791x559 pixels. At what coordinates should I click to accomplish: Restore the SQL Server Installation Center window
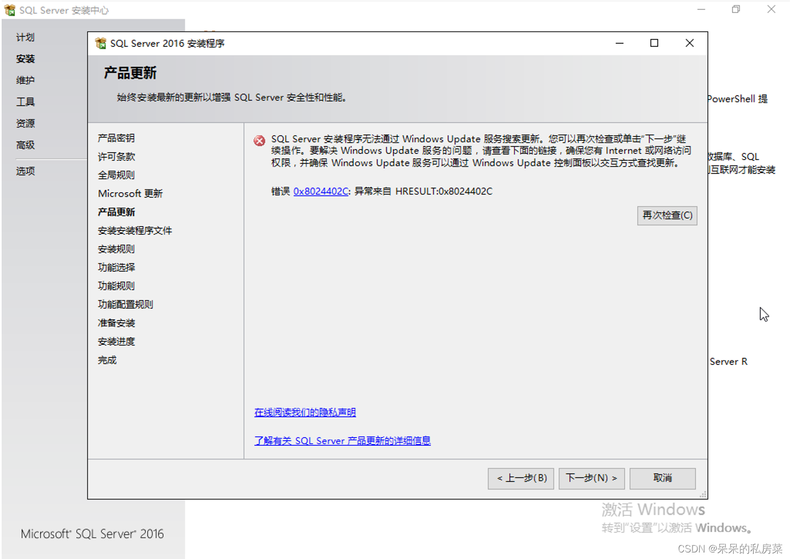pyautogui.click(x=736, y=9)
